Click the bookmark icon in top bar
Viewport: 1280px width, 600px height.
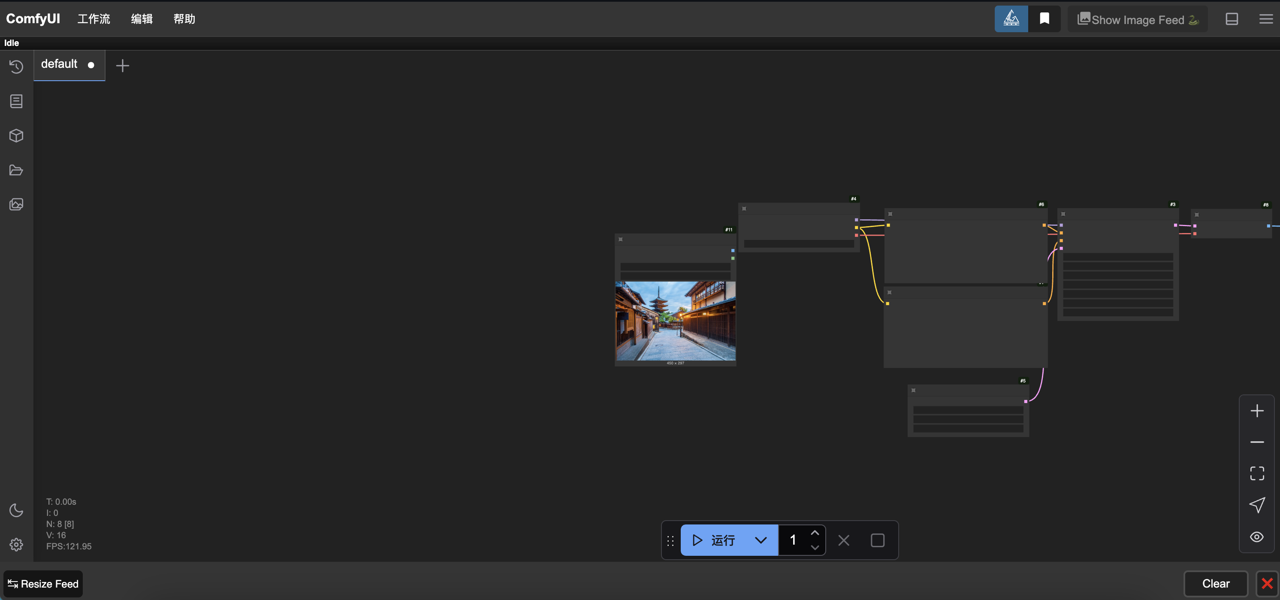point(1044,19)
